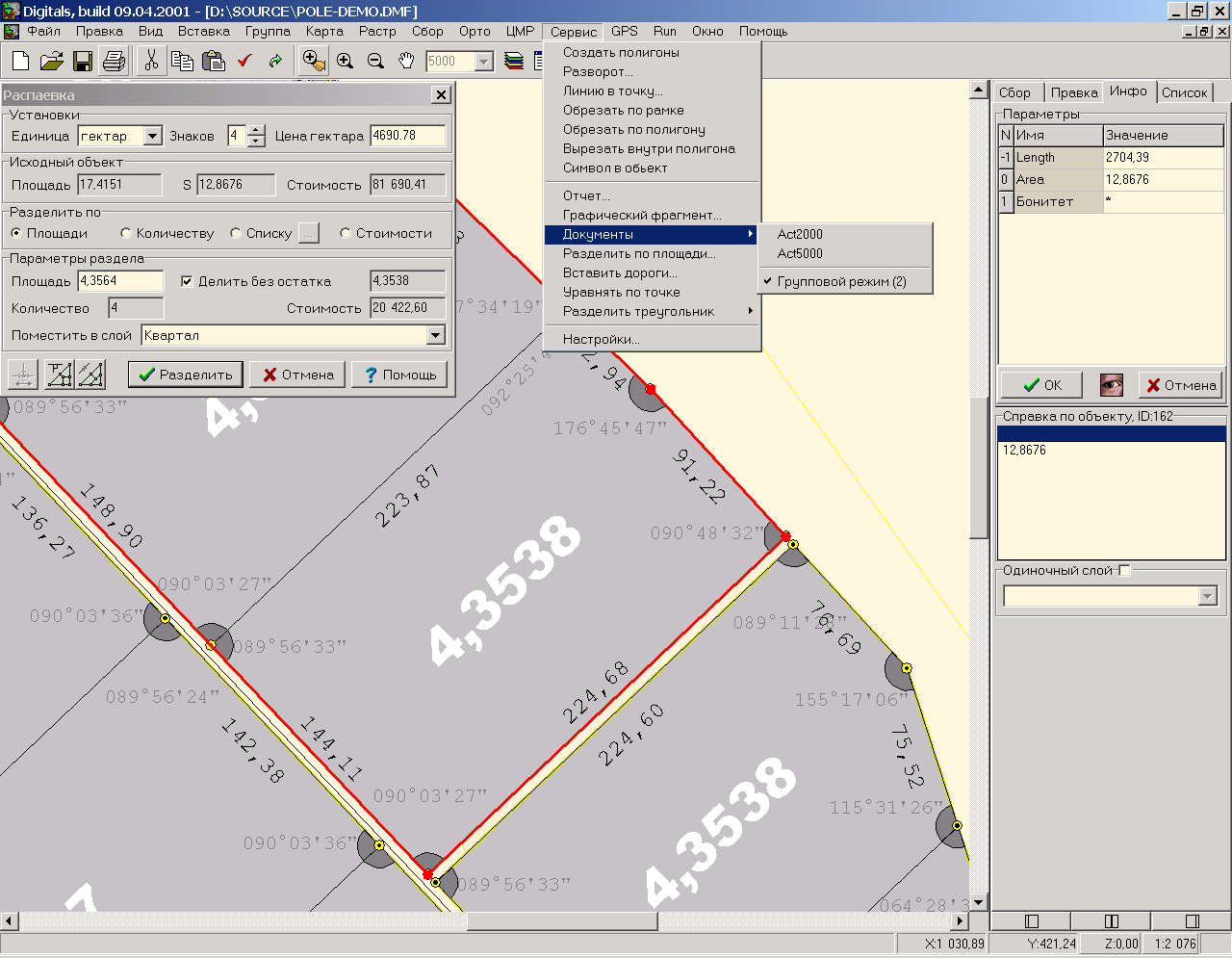Save the map using the floppy disk icon

[x=83, y=62]
